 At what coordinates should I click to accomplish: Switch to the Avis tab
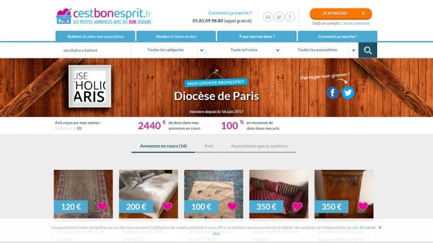209,146
